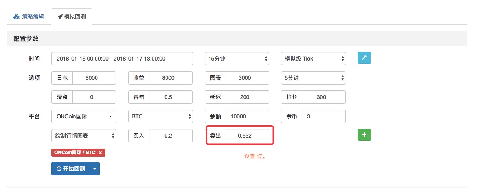Click the 收益 value field 8000
Screen dimensions: 480x193
point(171,78)
